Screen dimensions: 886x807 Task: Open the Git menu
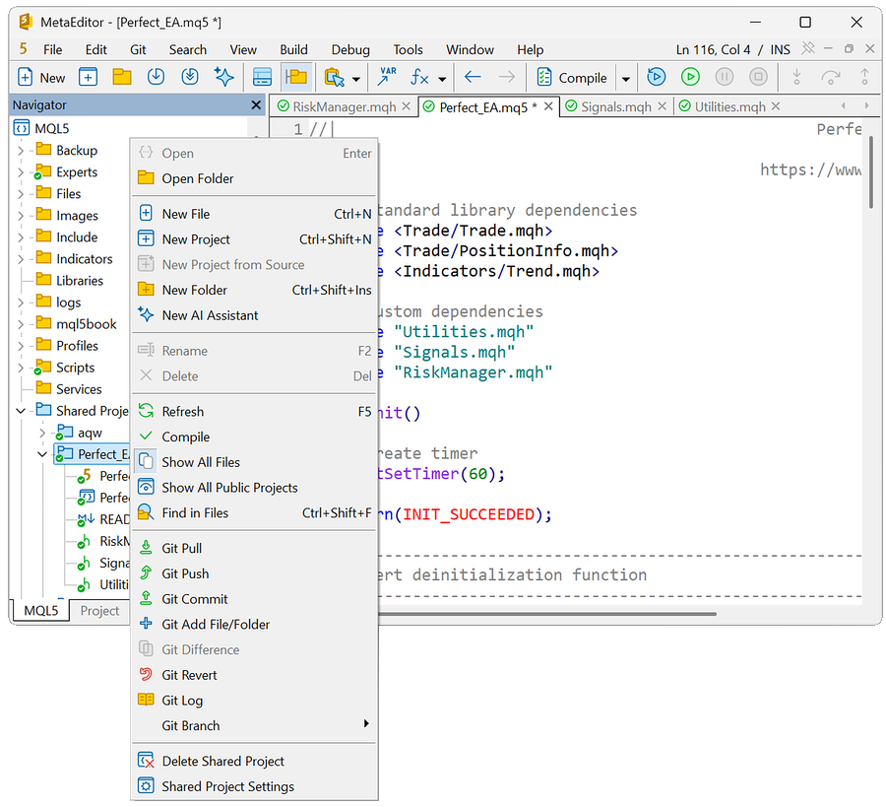pyautogui.click(x=138, y=50)
